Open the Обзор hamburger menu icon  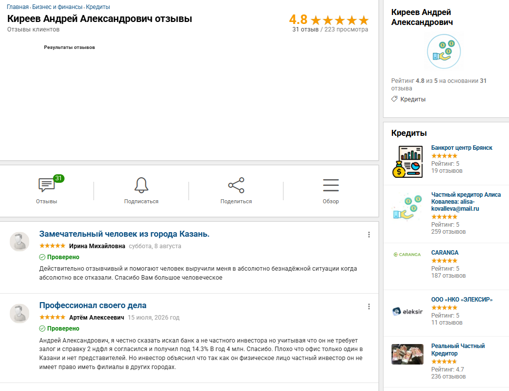(331, 185)
